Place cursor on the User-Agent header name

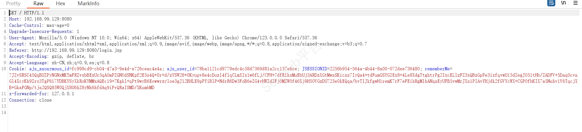[x=22, y=38]
